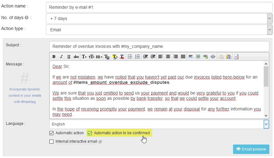The width and height of the screenshot is (274, 158).
Task: Click the Email preview button
Action: pos(251,149)
